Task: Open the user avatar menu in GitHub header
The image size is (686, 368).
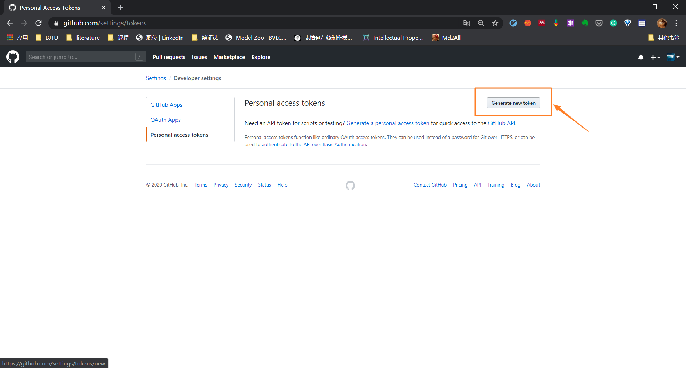Action: click(x=673, y=57)
